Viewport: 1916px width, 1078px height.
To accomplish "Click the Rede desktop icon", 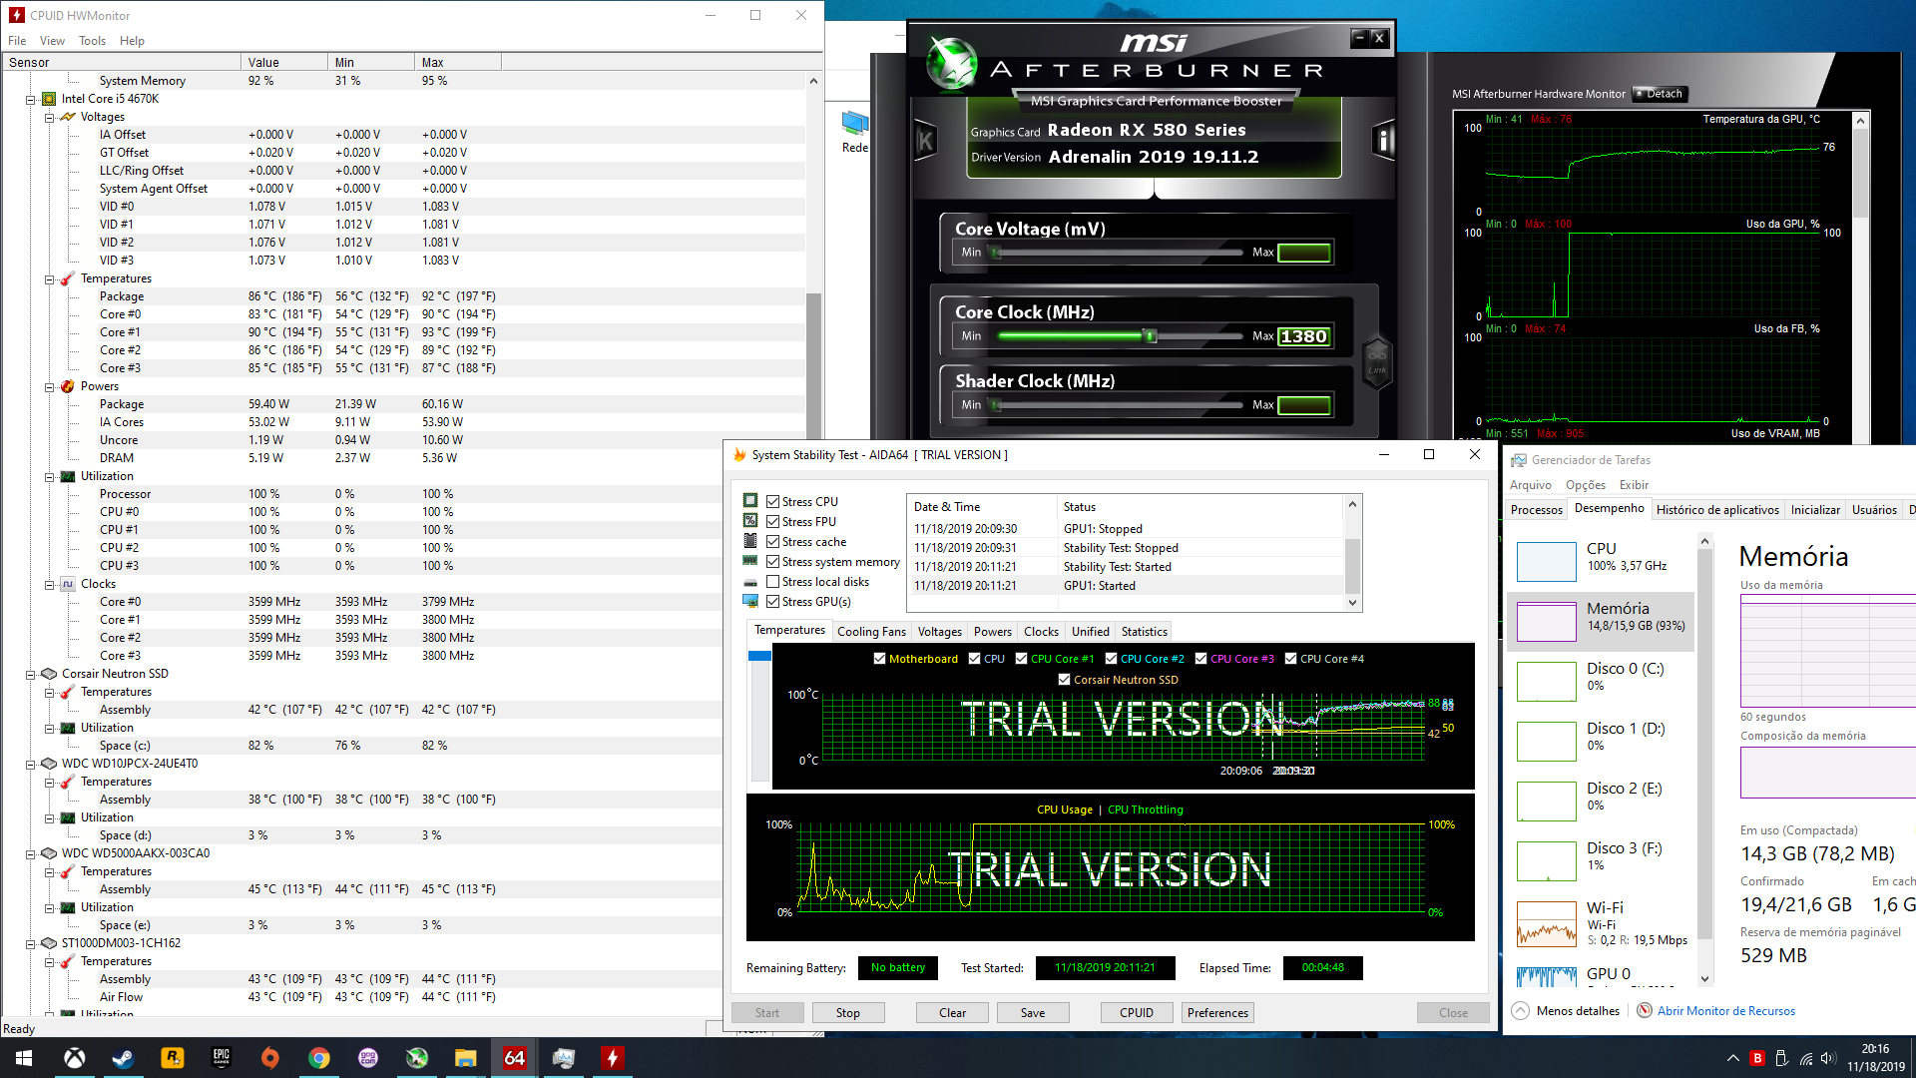I will pyautogui.click(x=855, y=131).
